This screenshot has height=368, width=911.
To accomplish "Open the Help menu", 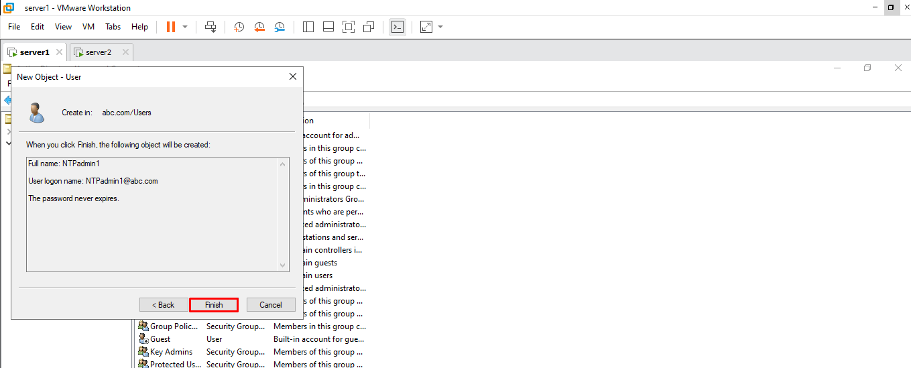I will click(139, 27).
